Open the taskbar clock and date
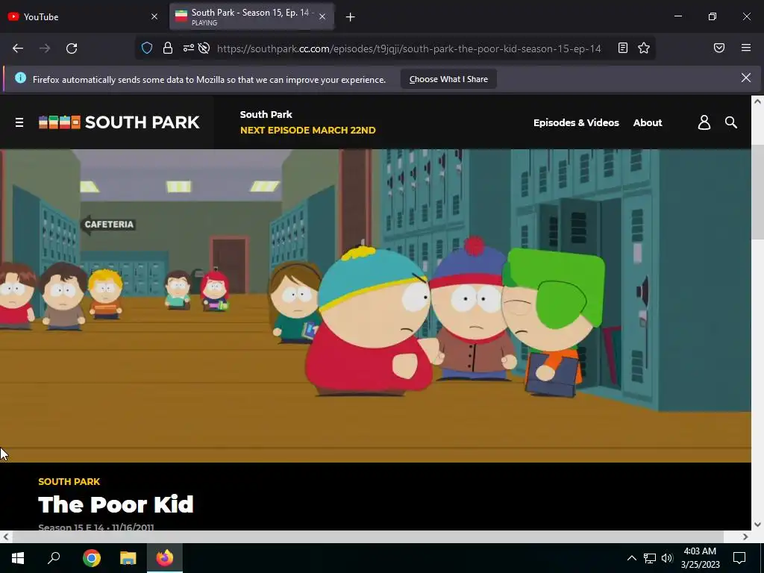Screen dimensions: 764x573 (700, 558)
